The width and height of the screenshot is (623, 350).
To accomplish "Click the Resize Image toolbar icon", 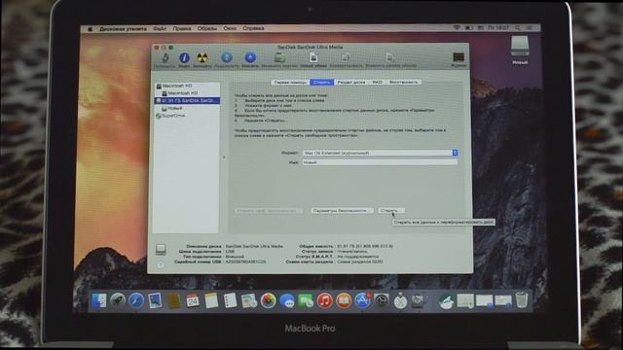I will click(390, 58).
